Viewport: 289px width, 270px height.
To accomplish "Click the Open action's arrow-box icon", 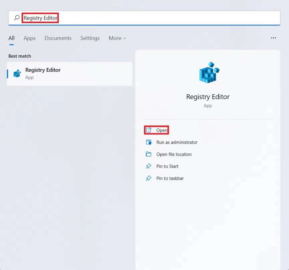I will click(x=149, y=130).
